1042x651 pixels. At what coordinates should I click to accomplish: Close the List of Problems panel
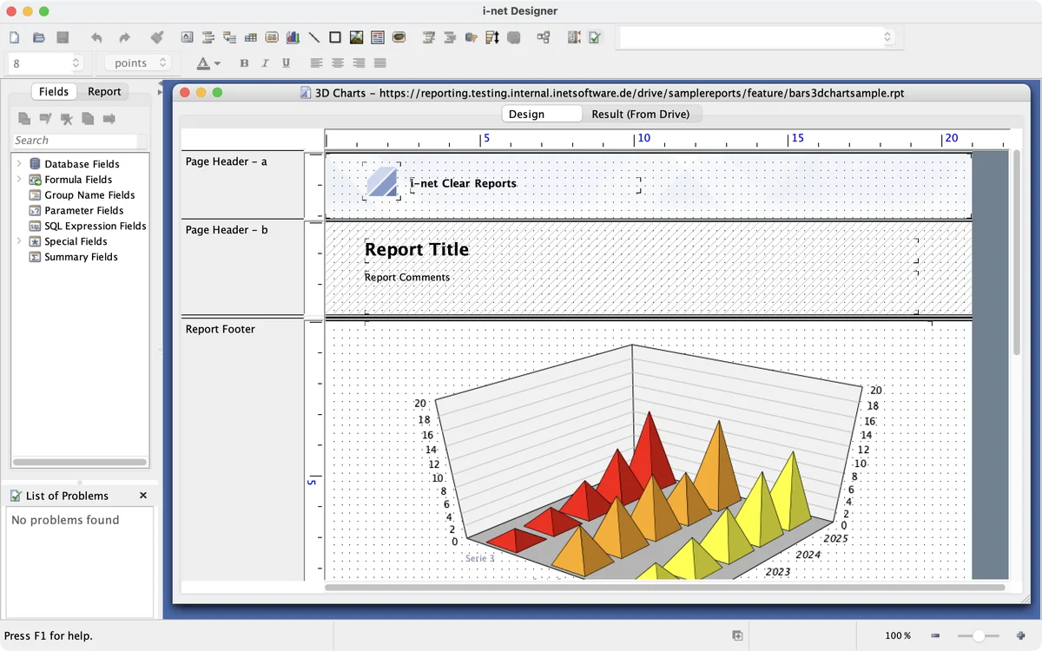[143, 496]
